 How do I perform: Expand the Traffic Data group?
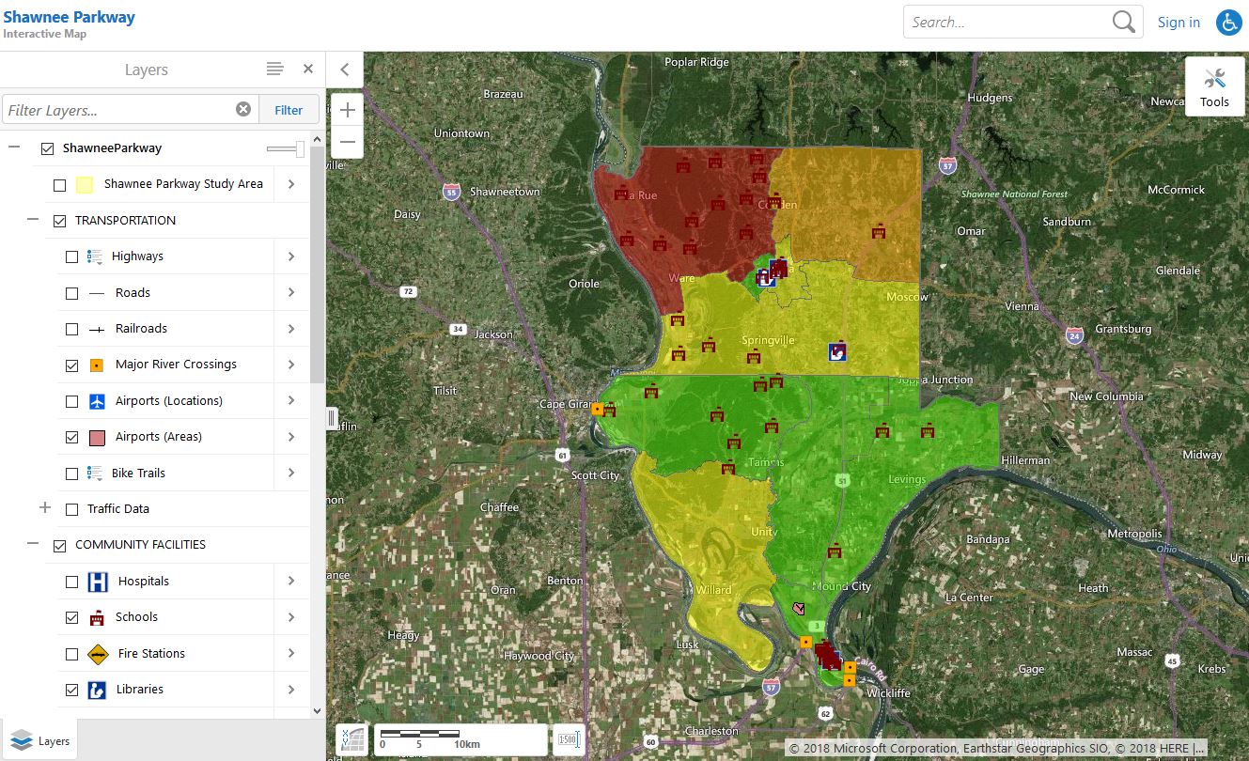pyautogui.click(x=44, y=508)
